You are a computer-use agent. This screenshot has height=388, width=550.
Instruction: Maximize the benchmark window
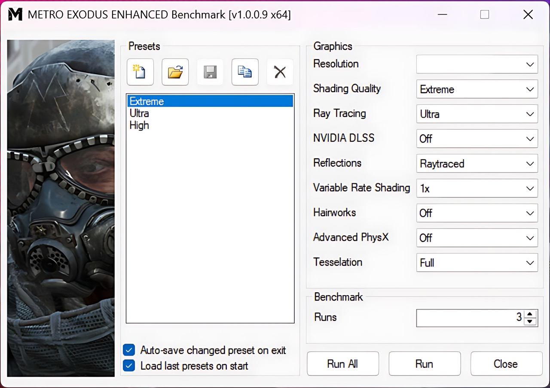coord(485,15)
